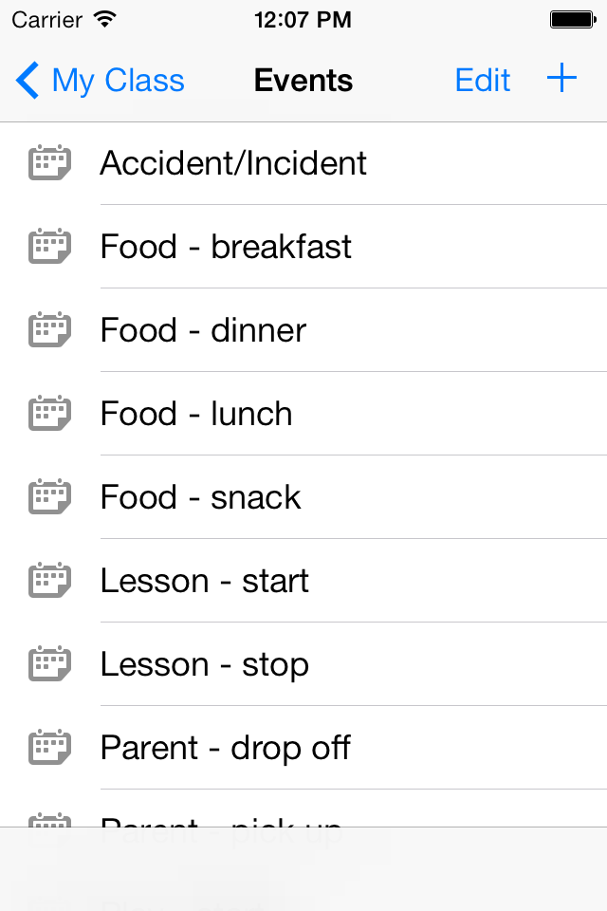Click the calendar icon for Lesson - start
This screenshot has height=911, width=607.
[50, 580]
